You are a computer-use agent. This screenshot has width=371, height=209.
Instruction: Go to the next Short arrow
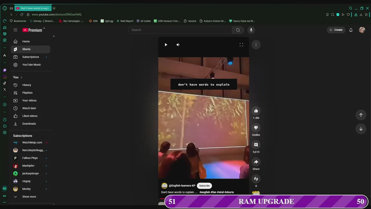point(361,129)
